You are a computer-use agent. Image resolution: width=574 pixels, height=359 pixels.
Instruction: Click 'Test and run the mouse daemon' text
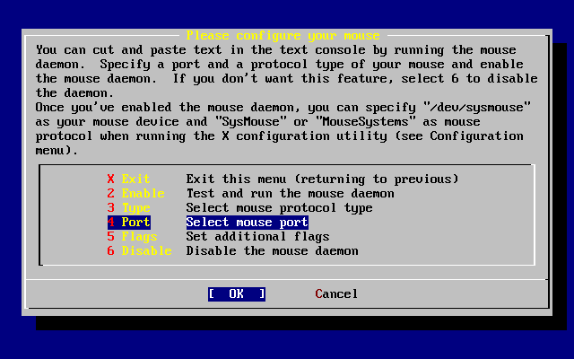click(290, 193)
